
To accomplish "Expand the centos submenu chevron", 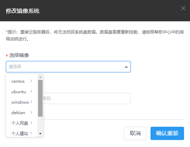I will pos(31,81).
